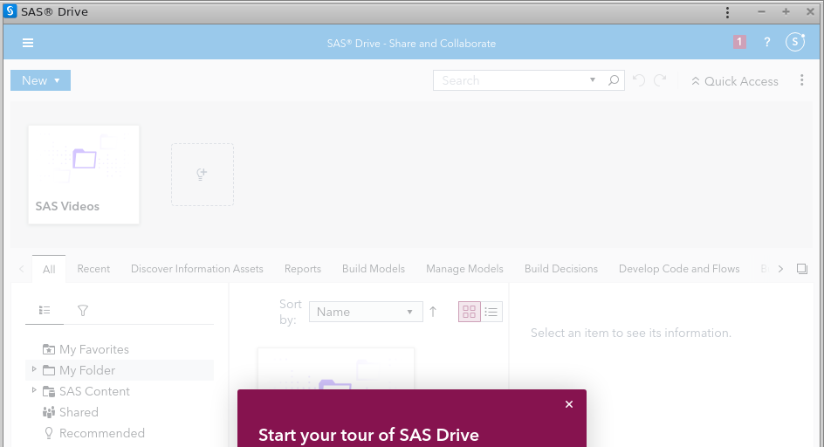Viewport: 824px width, 447px height.
Task: Open the hamburger applications menu
Action: tap(28, 43)
